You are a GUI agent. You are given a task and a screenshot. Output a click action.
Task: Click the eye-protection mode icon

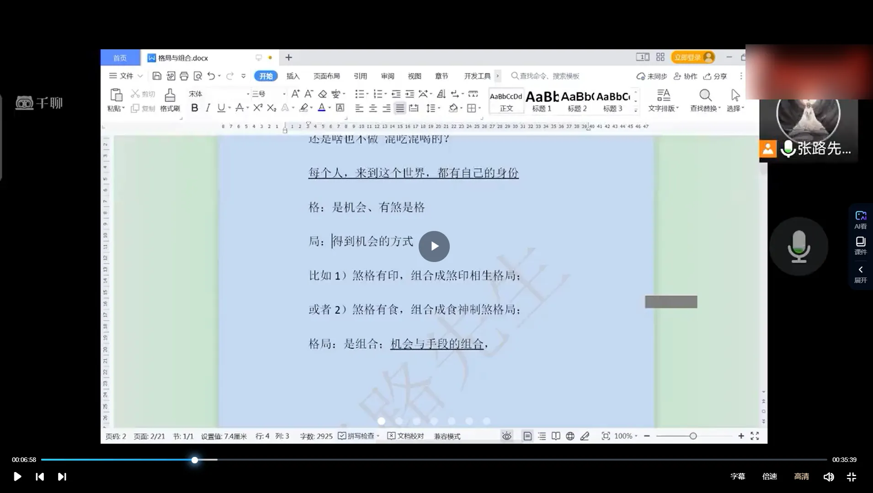click(506, 436)
